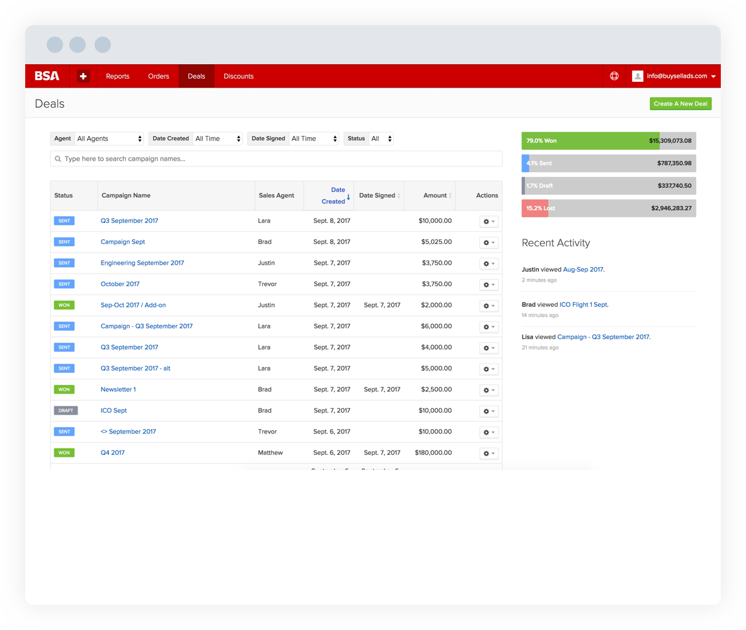Open gear actions for Q3 September 2017 - alt row
This screenshot has width=746, height=630.
pyautogui.click(x=489, y=369)
